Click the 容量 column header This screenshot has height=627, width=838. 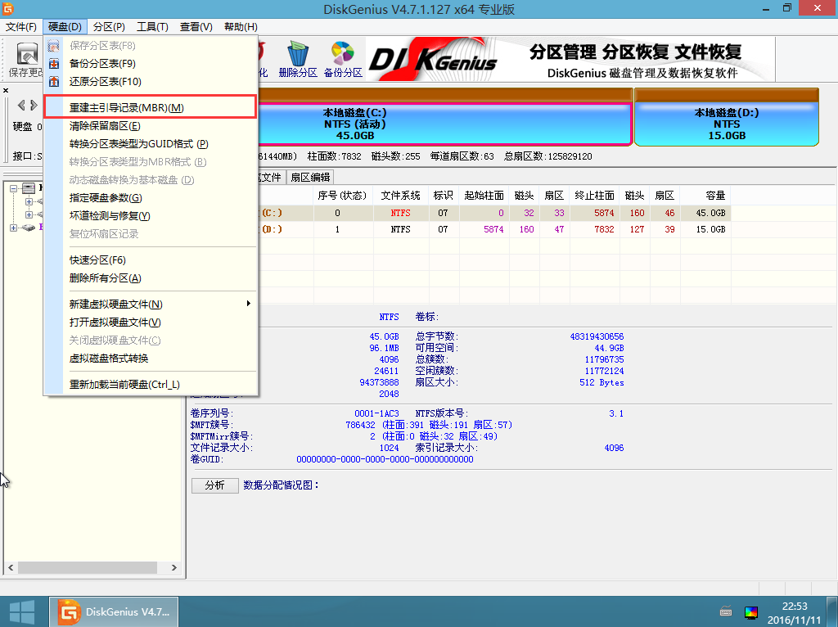(705, 196)
